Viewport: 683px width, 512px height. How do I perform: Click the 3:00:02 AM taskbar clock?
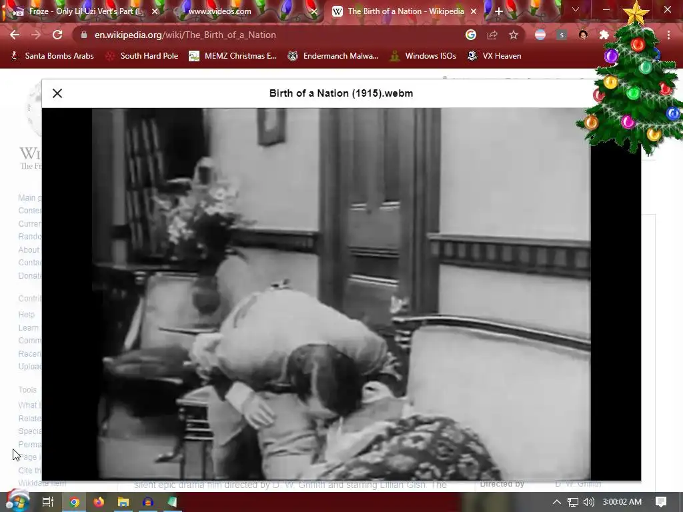pyautogui.click(x=622, y=502)
